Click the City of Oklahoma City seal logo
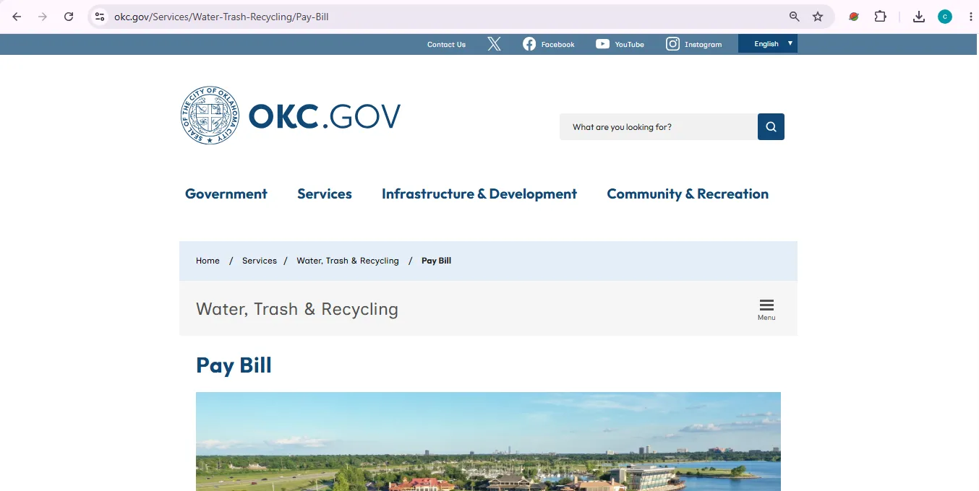Image resolution: width=979 pixels, height=491 pixels. click(x=210, y=116)
